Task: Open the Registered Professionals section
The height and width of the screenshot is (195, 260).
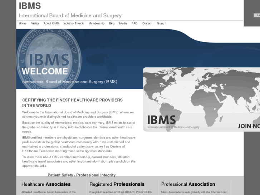Action: coord(117,184)
